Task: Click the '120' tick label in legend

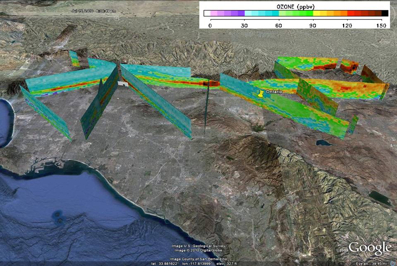Action: (x=347, y=26)
